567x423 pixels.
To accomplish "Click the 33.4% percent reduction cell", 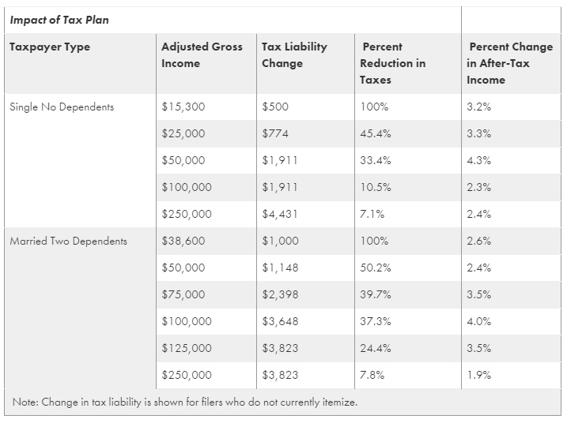I will pos(375,161).
